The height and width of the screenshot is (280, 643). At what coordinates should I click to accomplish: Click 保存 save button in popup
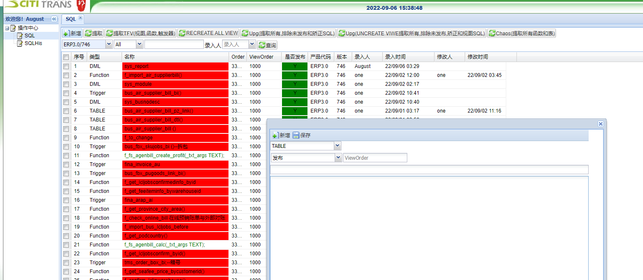pyautogui.click(x=302, y=136)
